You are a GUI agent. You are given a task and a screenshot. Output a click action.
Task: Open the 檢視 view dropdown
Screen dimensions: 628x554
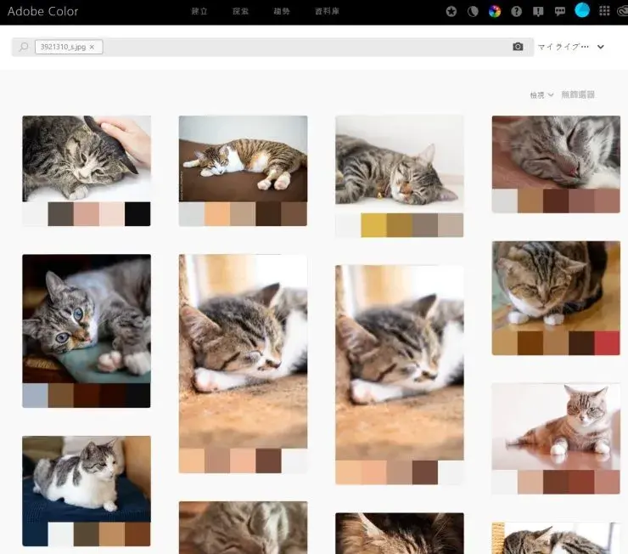(541, 95)
